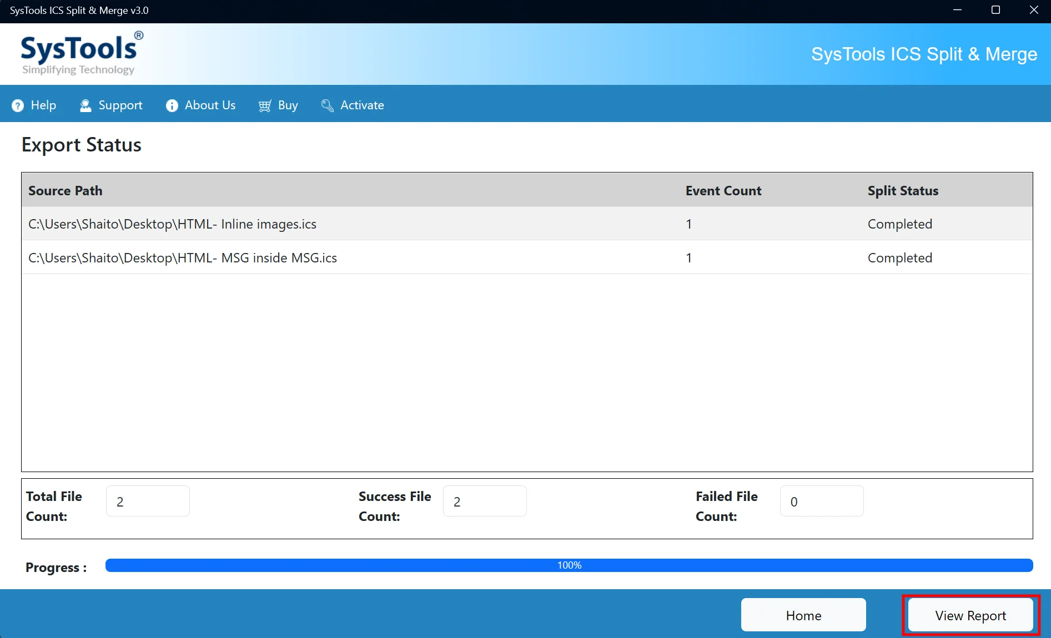Click the SysTools logo
Viewport: 1051px width, 638px height.
point(82,54)
